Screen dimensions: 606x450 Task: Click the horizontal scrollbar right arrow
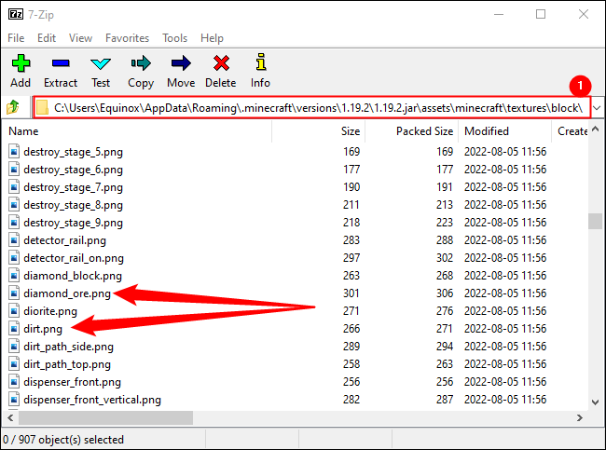tap(579, 418)
